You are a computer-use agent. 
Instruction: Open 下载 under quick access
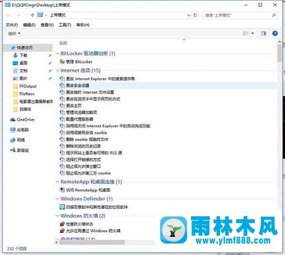(20, 55)
